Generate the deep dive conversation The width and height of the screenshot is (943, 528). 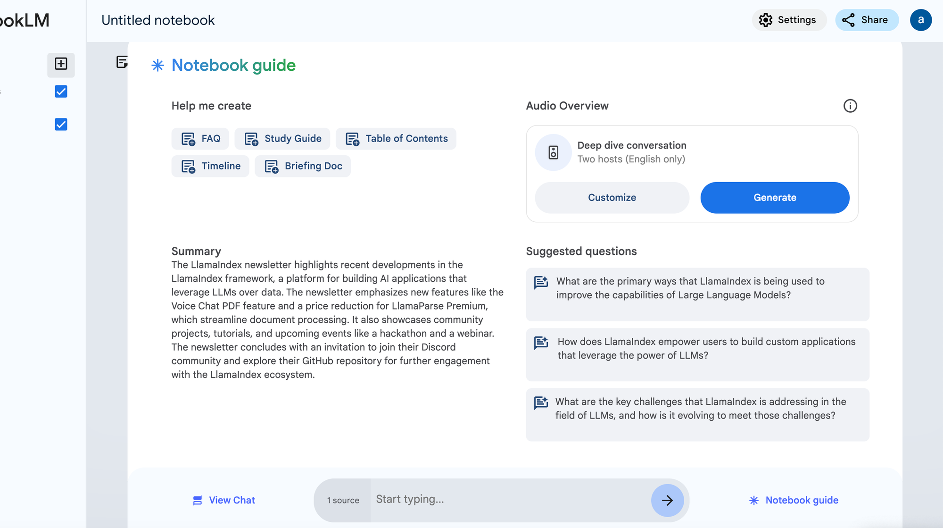[x=774, y=198]
